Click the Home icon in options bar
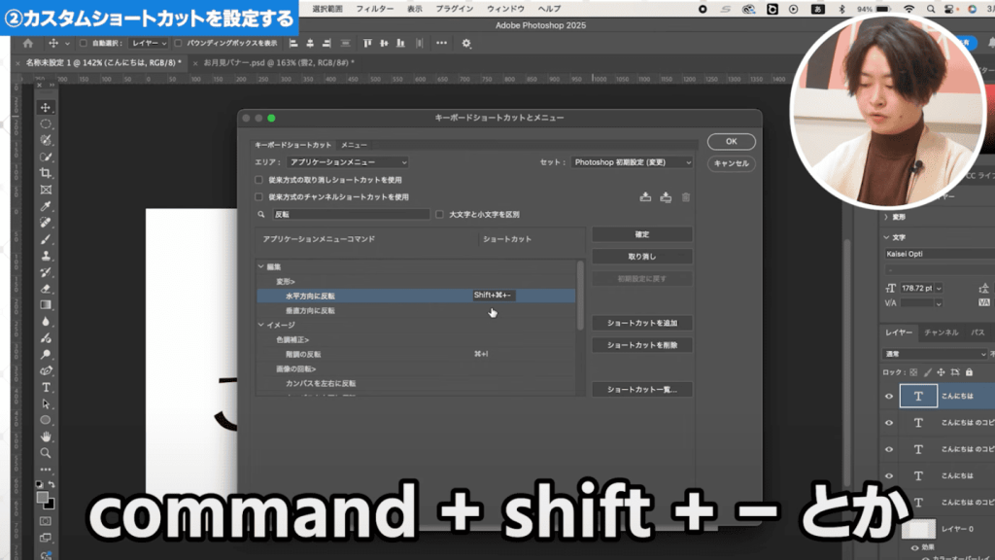 coord(28,43)
